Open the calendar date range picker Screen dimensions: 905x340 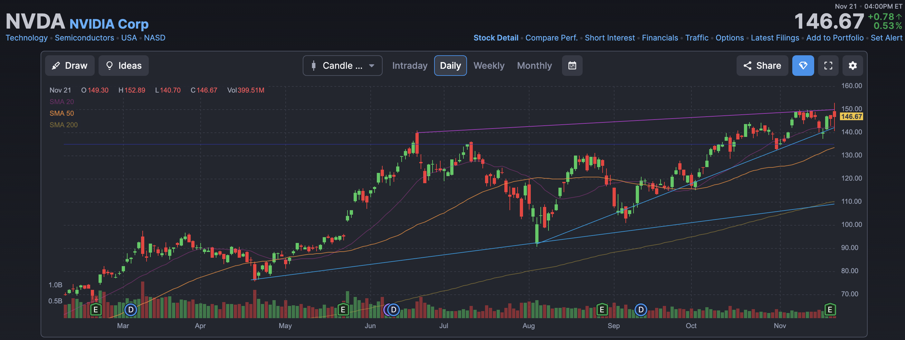tap(572, 66)
